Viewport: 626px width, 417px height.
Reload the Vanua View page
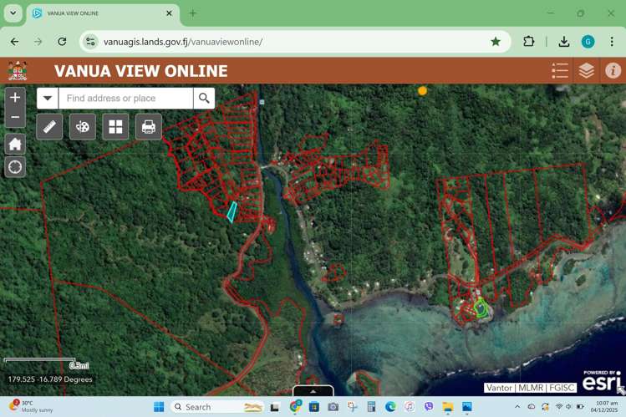(x=62, y=42)
